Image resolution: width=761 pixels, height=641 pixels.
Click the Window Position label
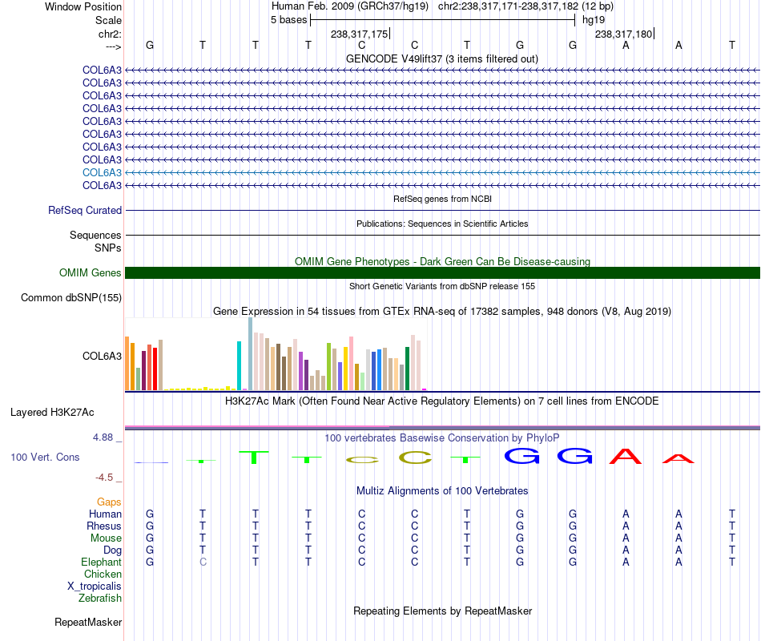83,6
